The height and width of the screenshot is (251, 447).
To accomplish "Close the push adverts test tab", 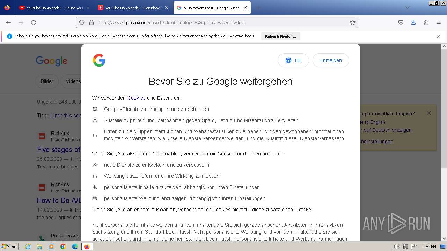I will click(245, 8).
